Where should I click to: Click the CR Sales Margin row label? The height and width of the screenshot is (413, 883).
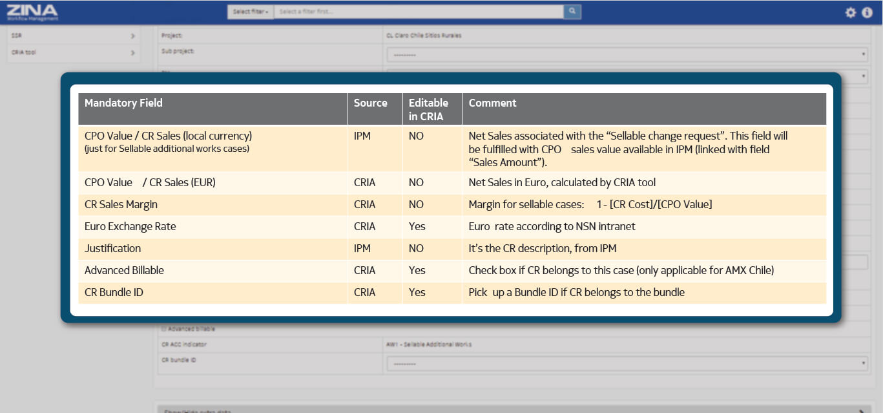click(121, 205)
